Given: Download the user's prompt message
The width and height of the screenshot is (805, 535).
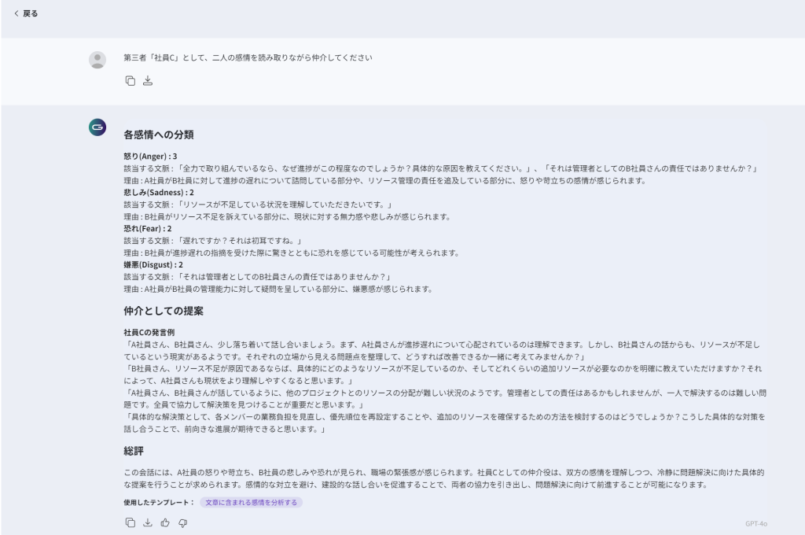Looking at the screenshot, I should click(148, 81).
